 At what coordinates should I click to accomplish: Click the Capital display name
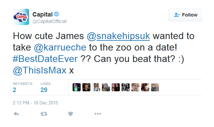[x=43, y=14]
